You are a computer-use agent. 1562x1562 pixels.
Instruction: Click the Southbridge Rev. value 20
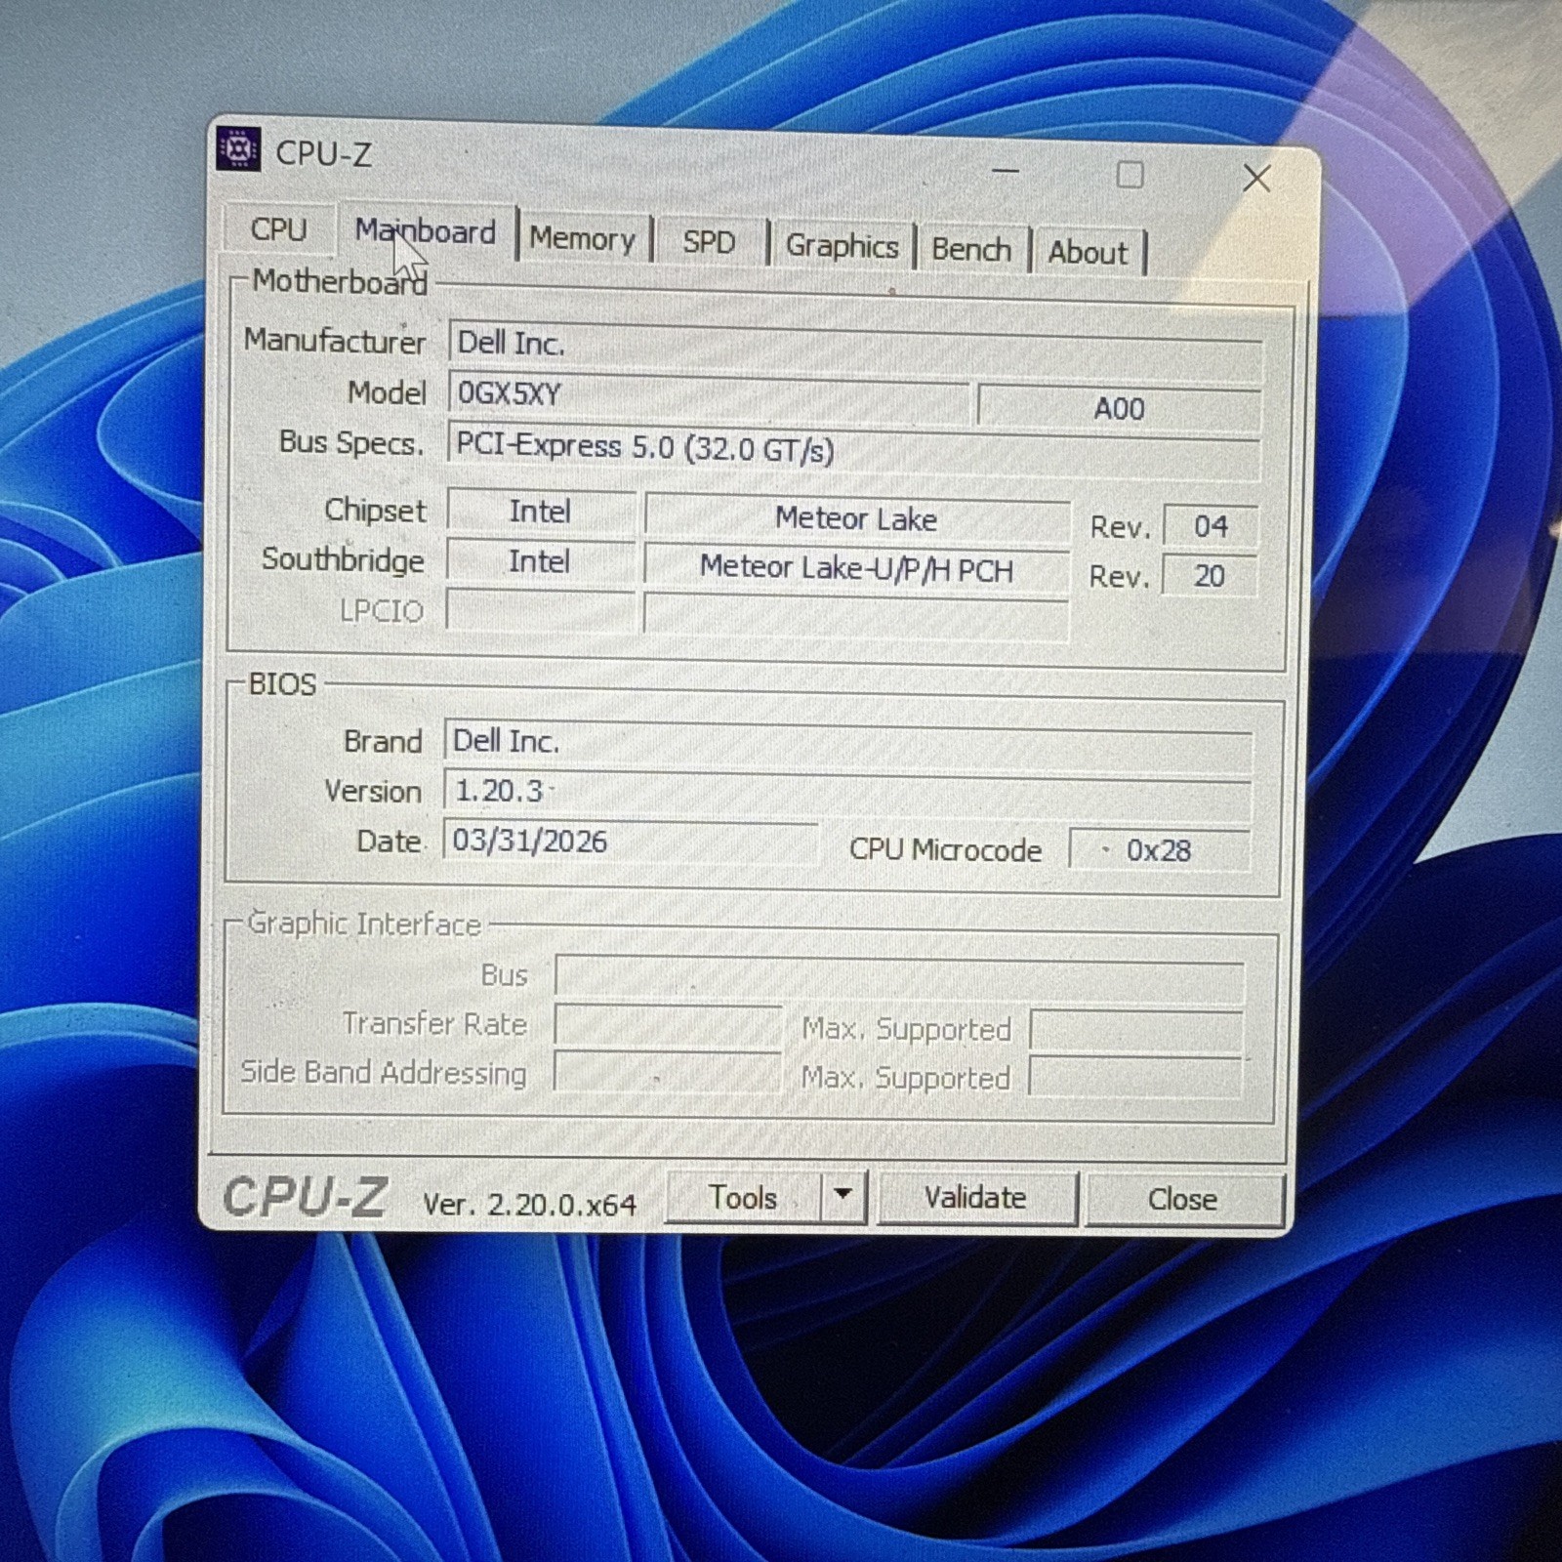[x=1210, y=575]
